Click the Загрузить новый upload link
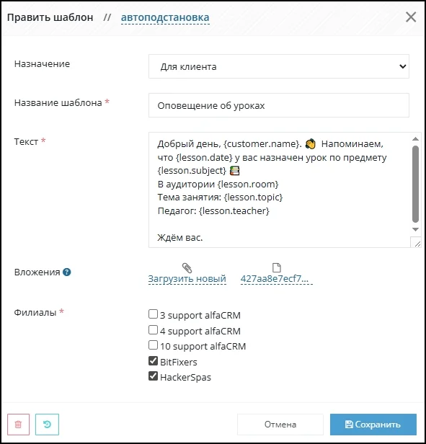This screenshot has height=444, width=426. click(187, 279)
